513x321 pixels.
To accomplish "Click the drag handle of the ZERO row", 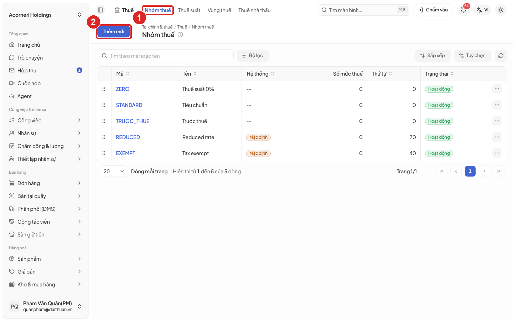I will [x=104, y=89].
